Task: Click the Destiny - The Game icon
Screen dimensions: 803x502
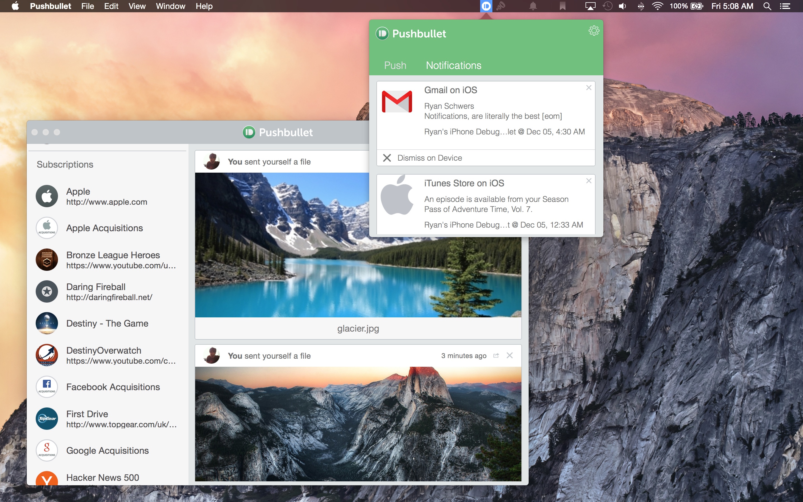Action: [47, 322]
